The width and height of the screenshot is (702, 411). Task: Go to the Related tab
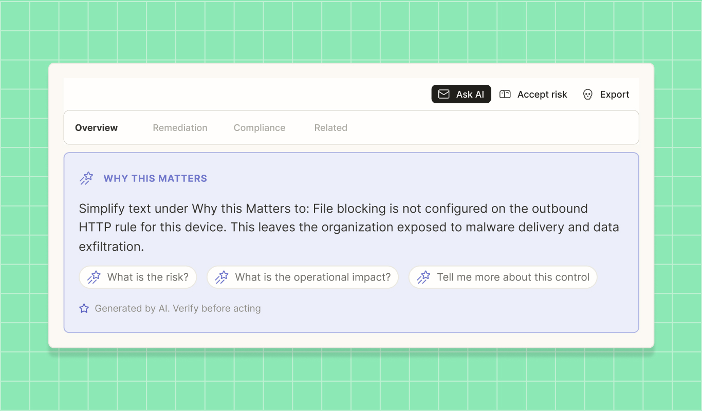click(331, 128)
